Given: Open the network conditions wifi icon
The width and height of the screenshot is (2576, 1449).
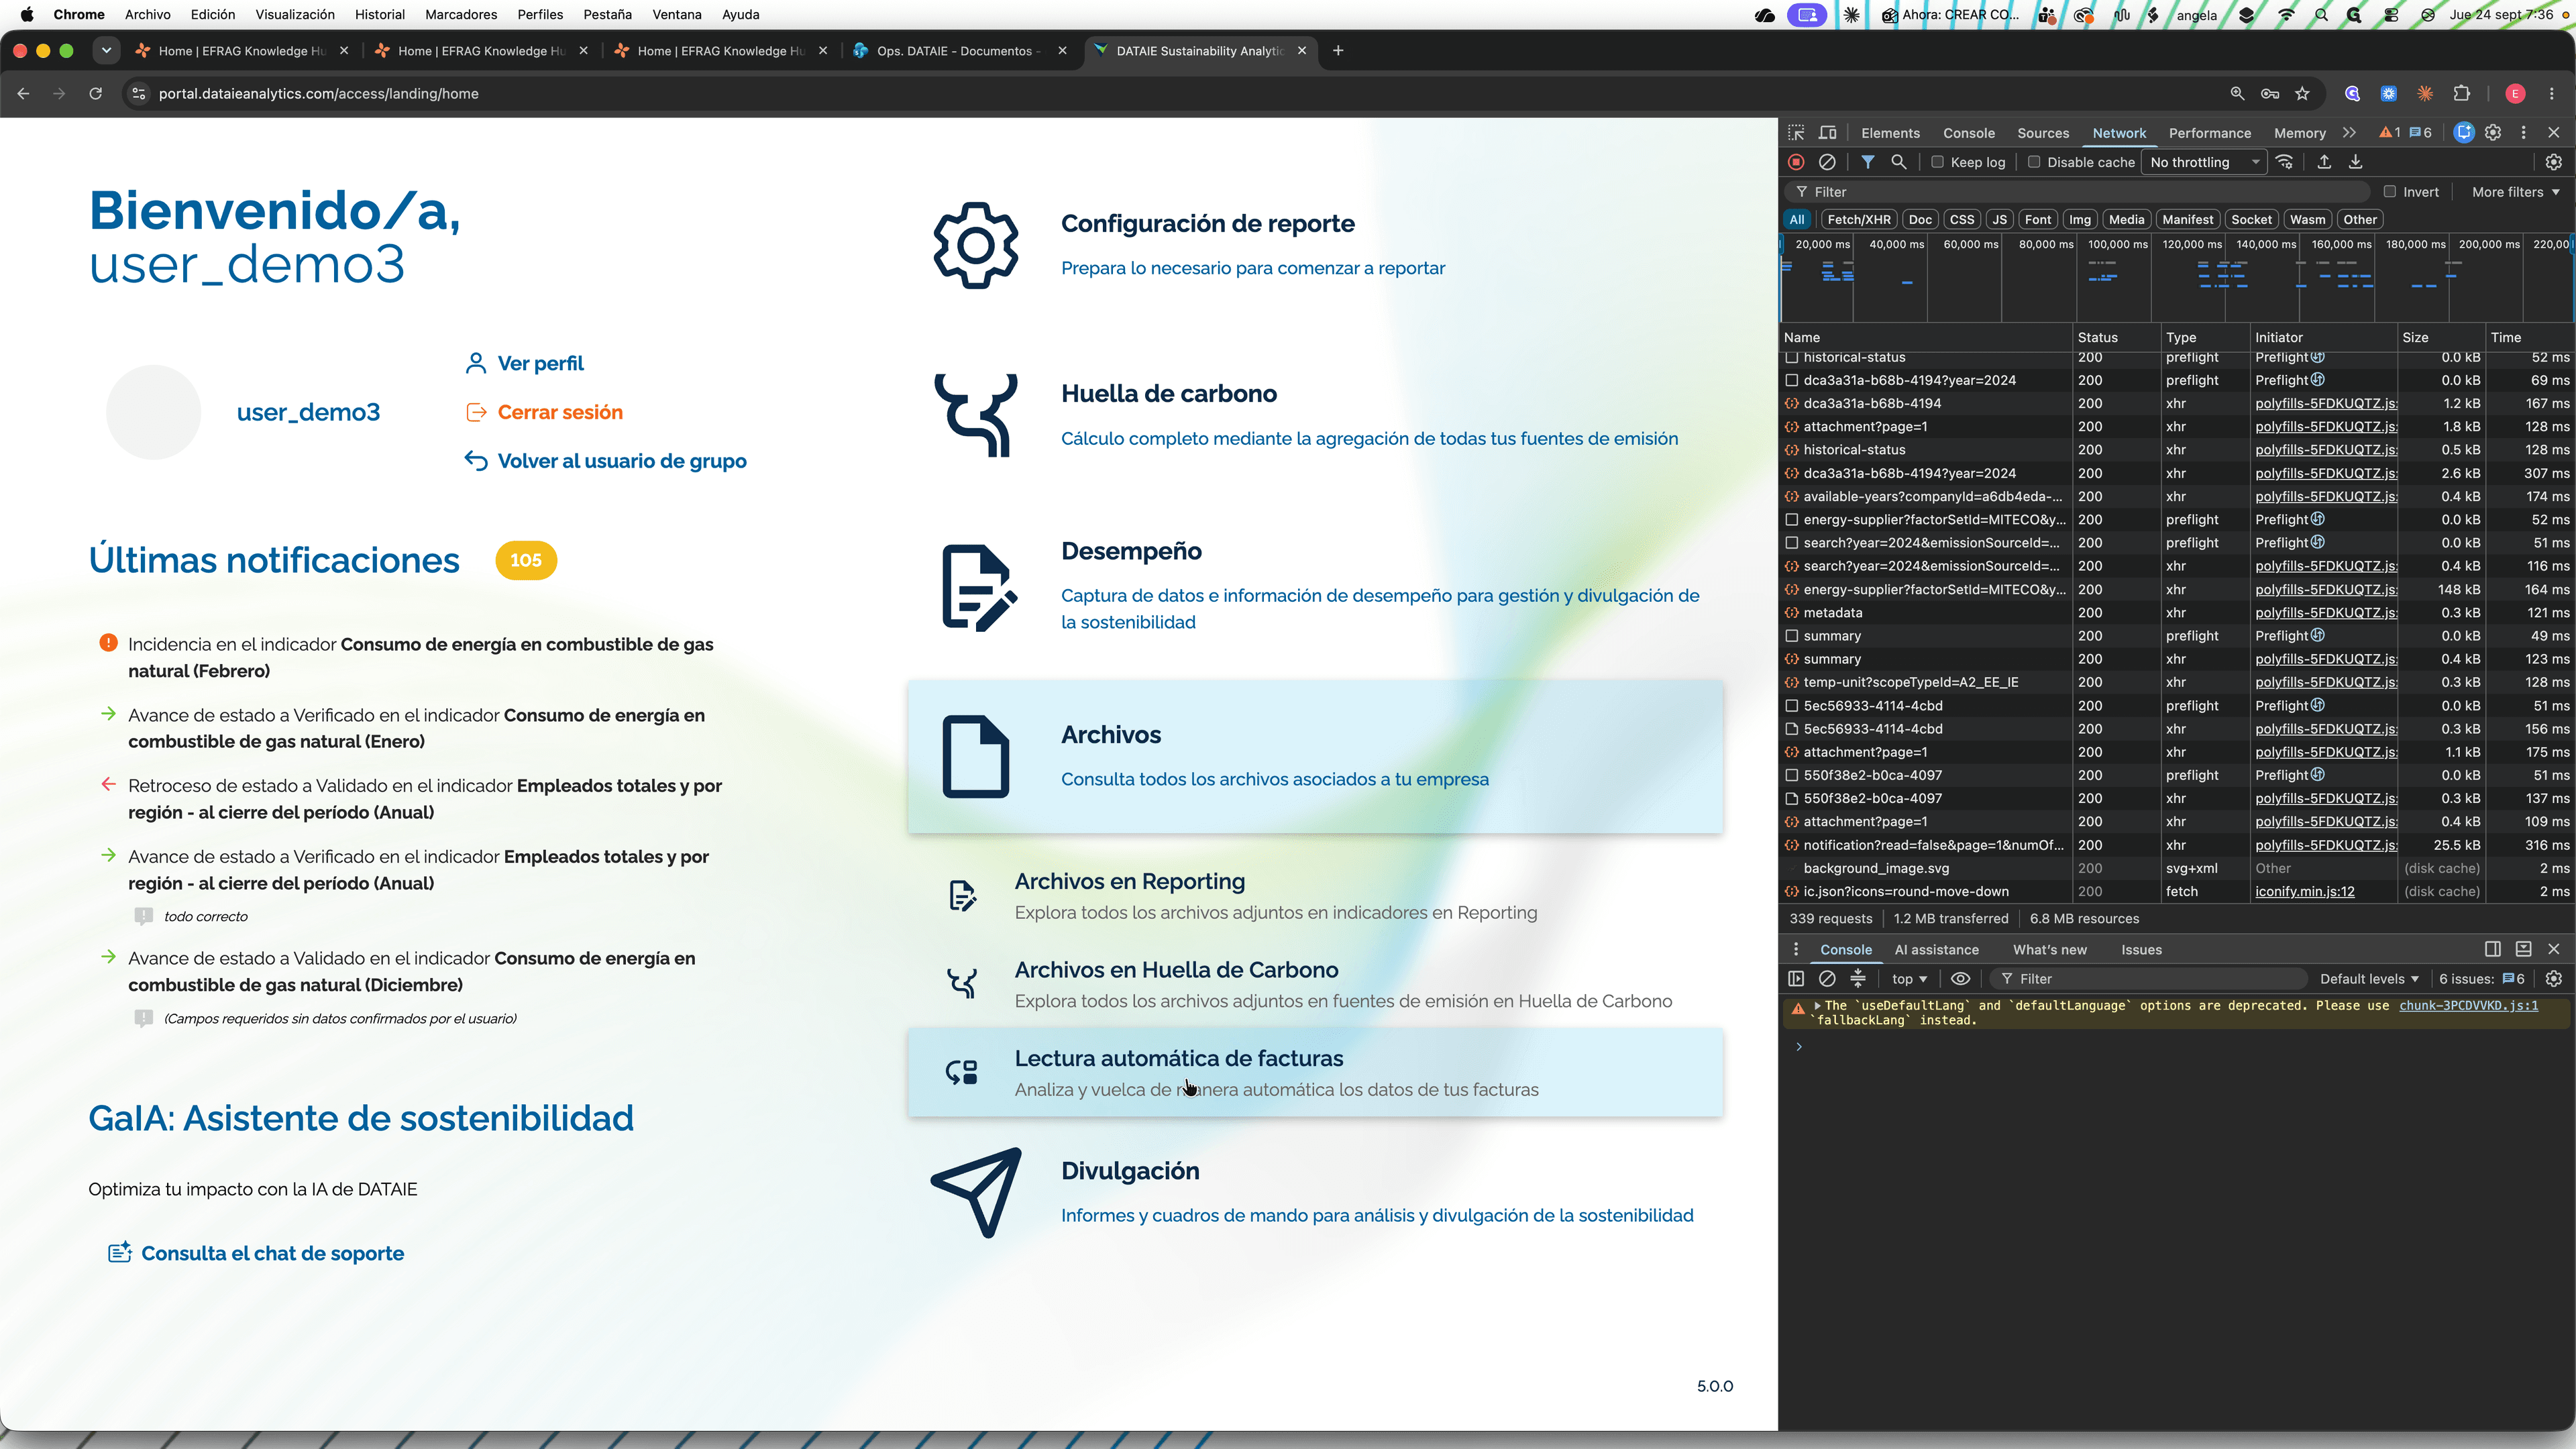Looking at the screenshot, I should (2284, 162).
